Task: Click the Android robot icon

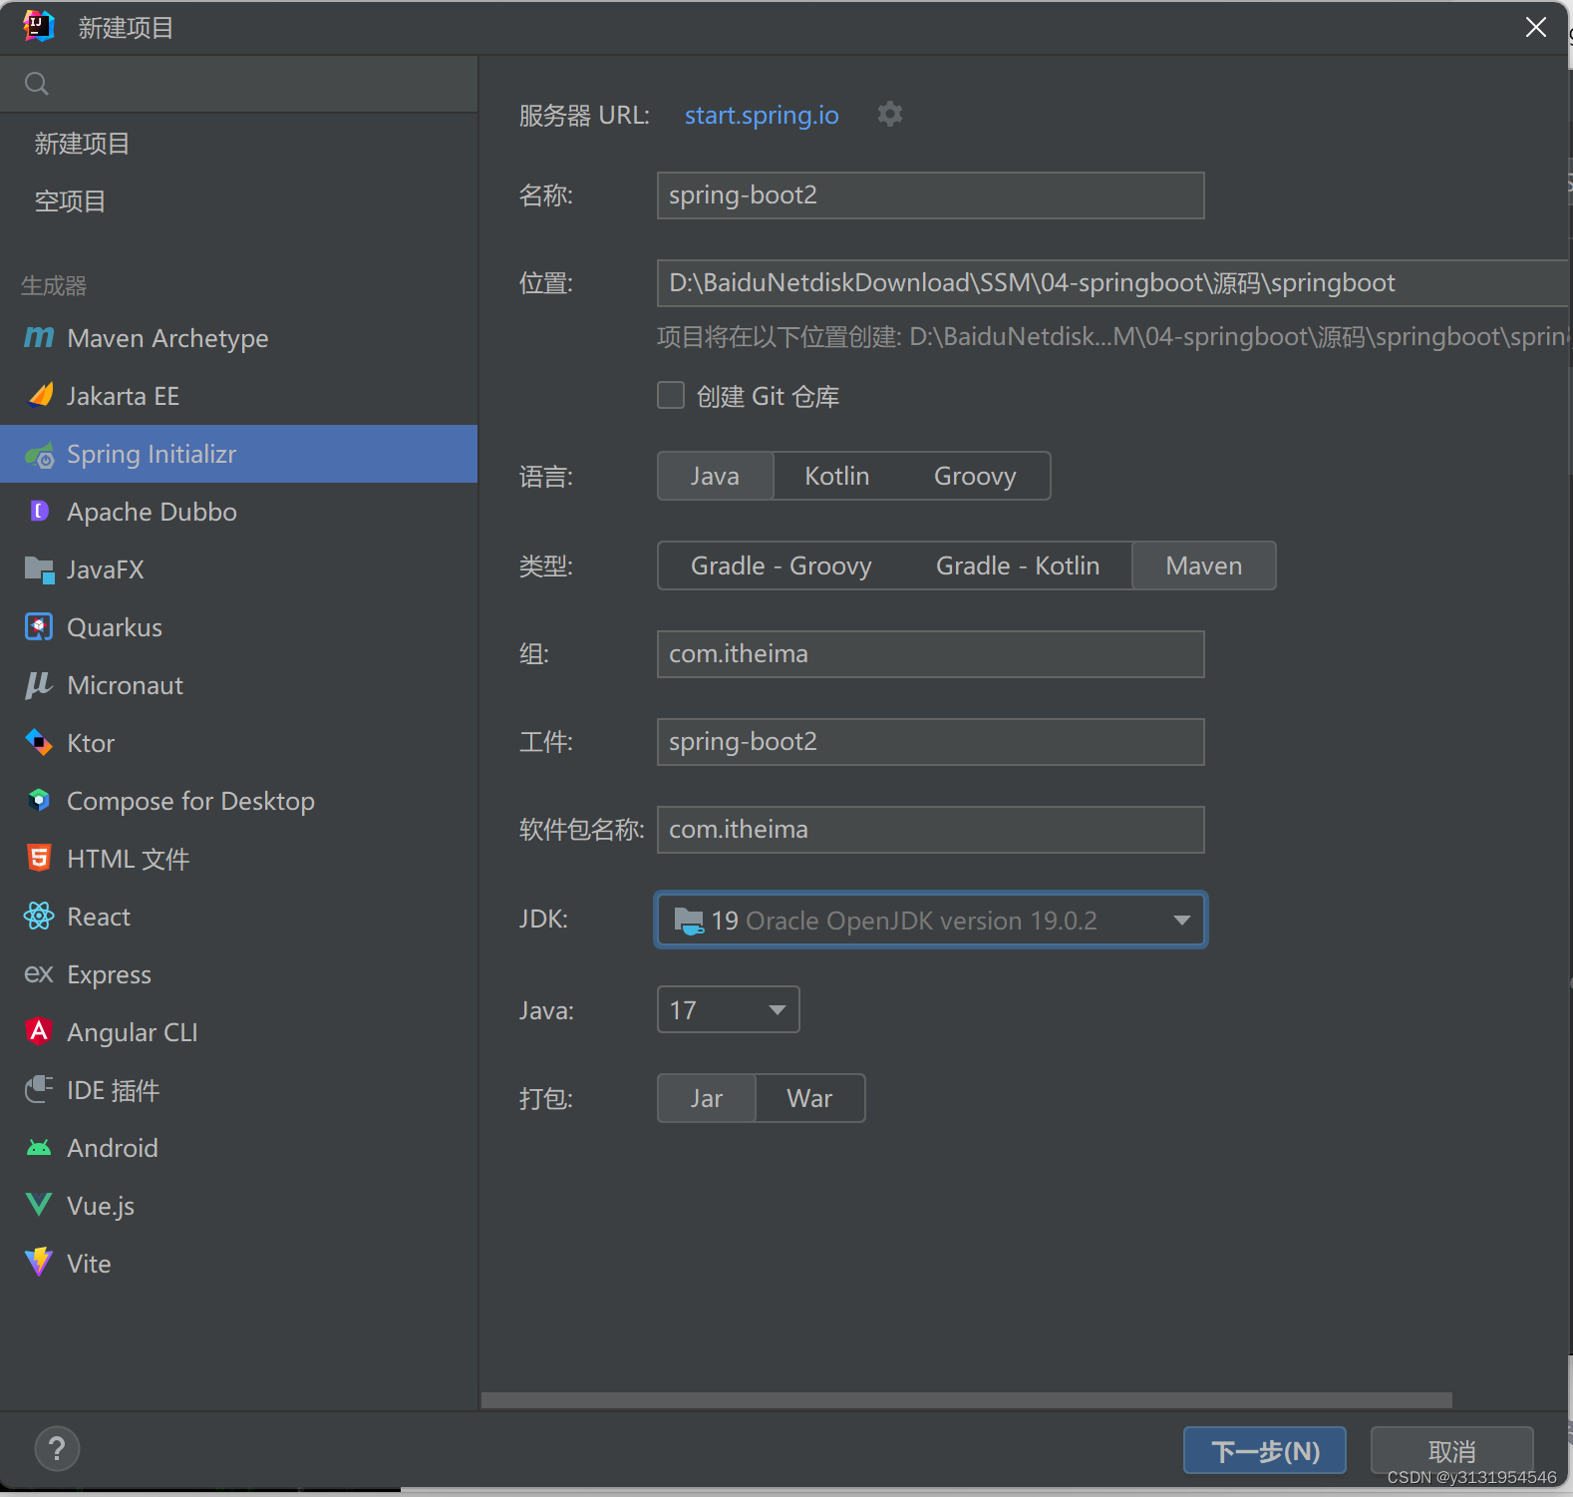Action: click(39, 1148)
